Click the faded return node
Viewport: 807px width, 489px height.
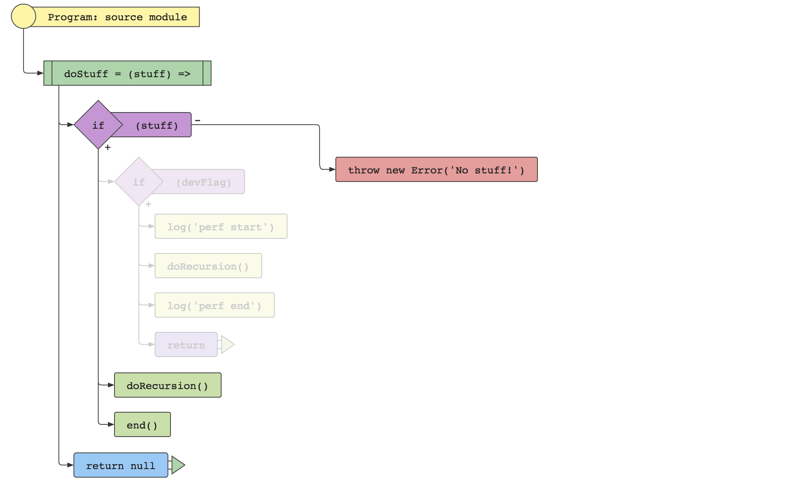(186, 345)
